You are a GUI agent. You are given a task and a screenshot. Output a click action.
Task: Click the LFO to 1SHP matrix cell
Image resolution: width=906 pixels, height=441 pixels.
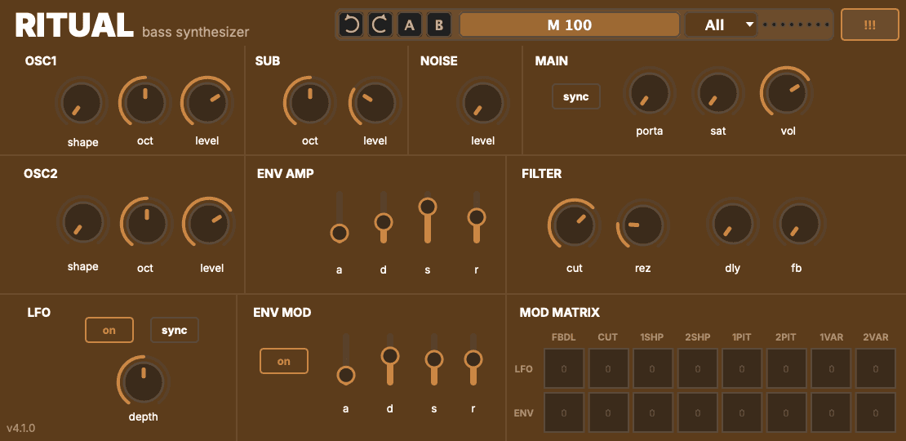pos(652,368)
